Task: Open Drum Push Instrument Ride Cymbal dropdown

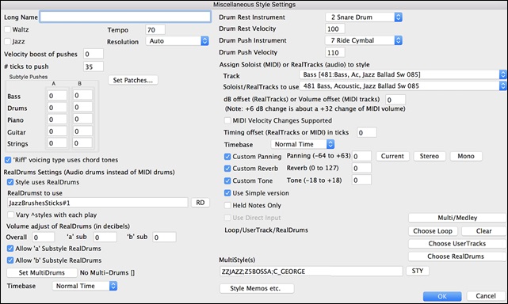Action: 364,40
